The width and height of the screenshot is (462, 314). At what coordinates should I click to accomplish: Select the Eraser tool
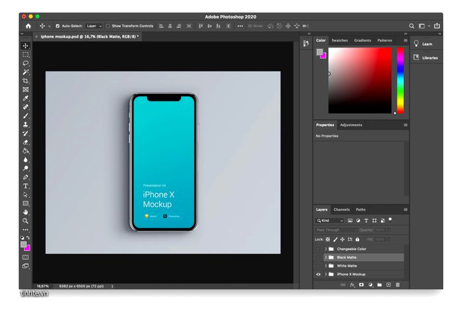[x=26, y=142]
